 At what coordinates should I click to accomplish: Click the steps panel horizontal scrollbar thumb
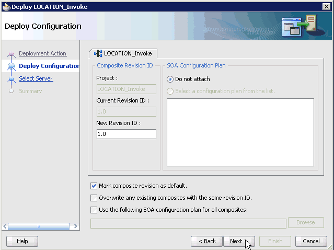pyautogui.click(x=39, y=226)
